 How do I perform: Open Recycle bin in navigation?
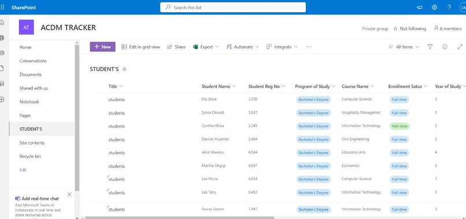pos(30,156)
